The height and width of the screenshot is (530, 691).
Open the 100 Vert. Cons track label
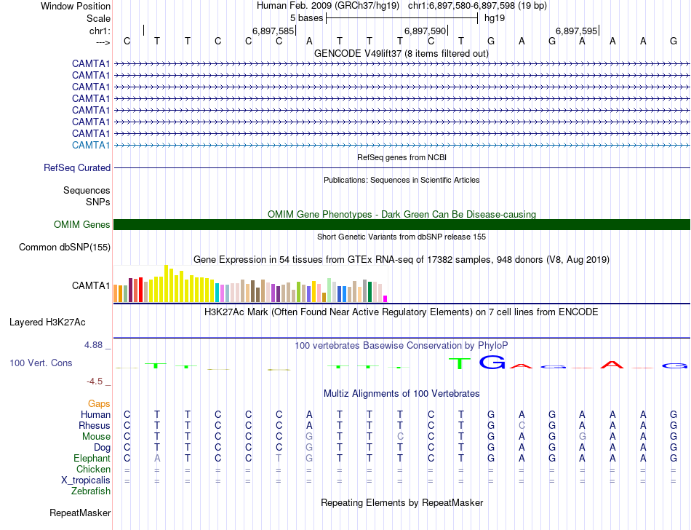tap(41, 363)
